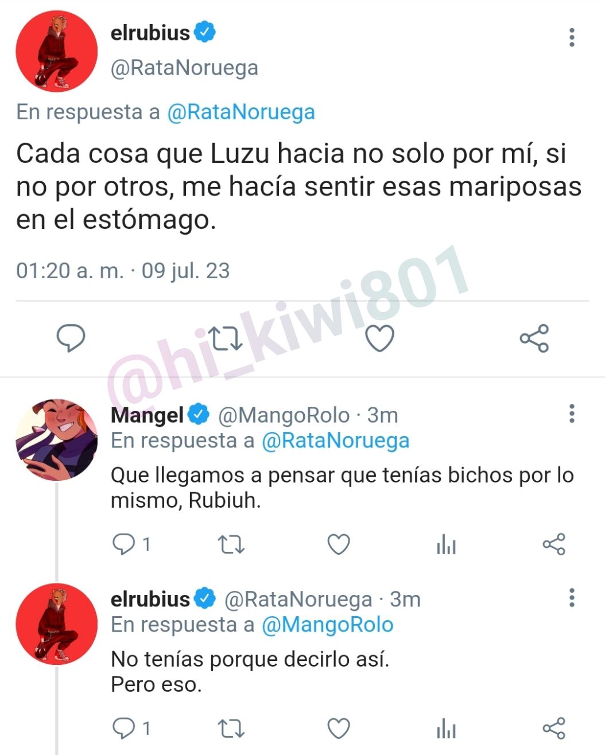The image size is (605, 755).
Task: Share the main elrubius tweet
Action: click(x=534, y=338)
